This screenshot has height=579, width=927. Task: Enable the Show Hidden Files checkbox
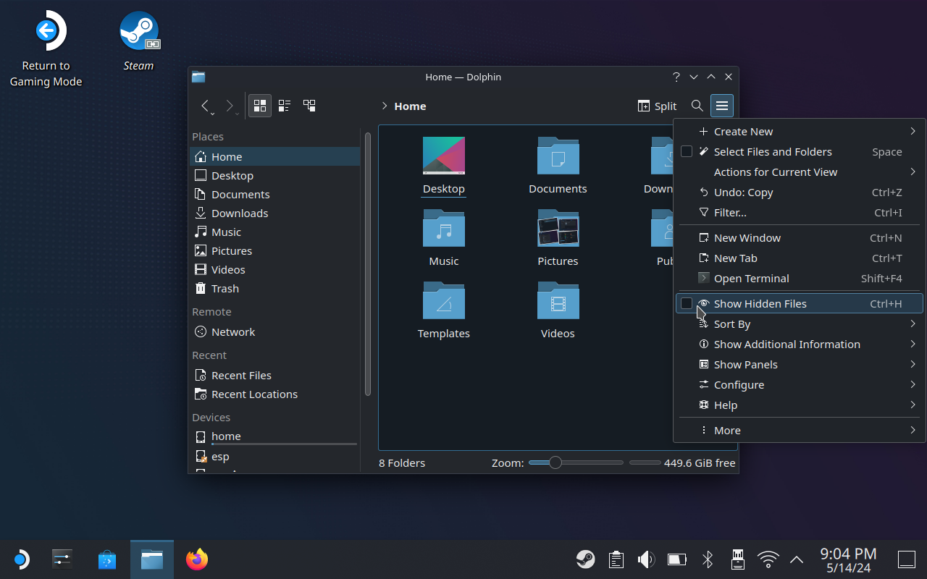coord(687,304)
